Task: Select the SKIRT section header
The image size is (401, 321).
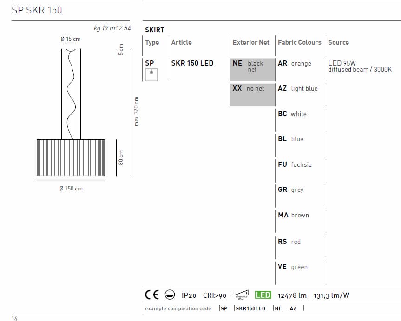Action: (154, 29)
